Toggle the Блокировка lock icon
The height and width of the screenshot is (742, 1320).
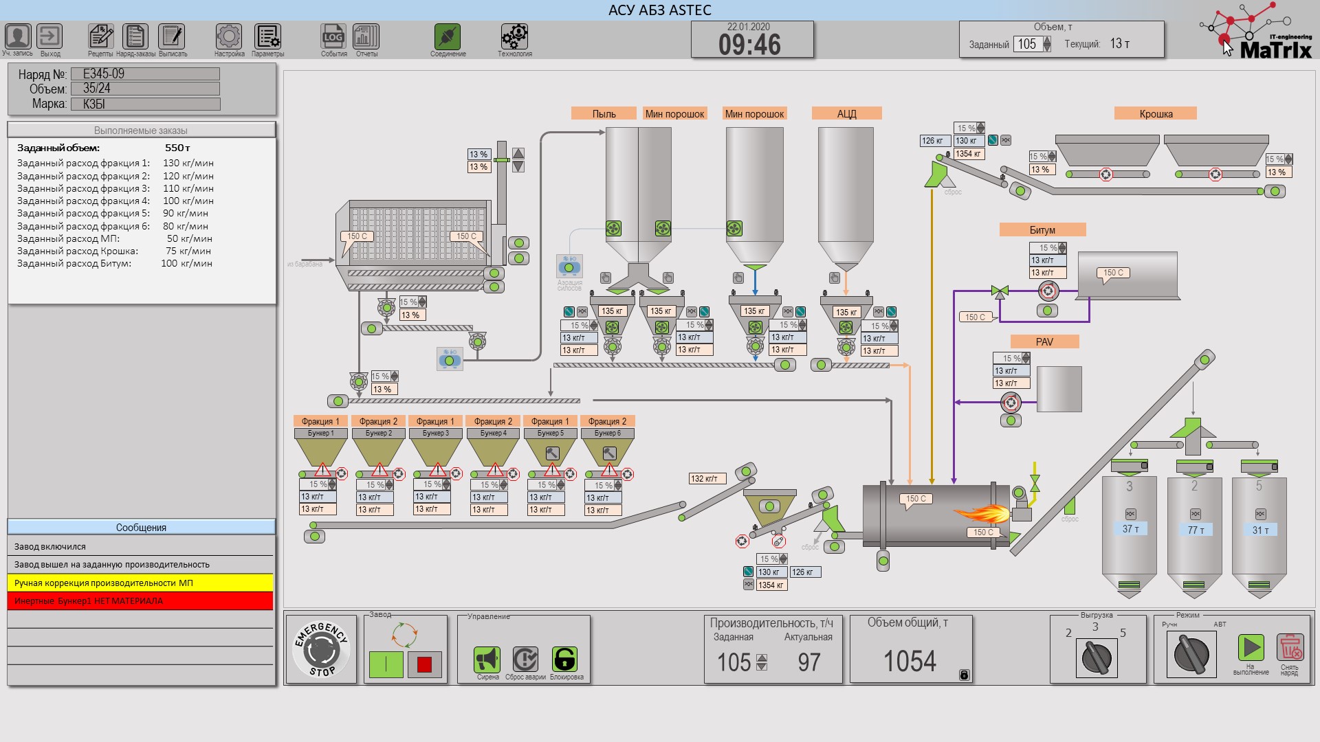[x=564, y=660]
